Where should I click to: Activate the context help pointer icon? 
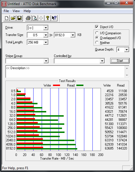pos(54,18)
